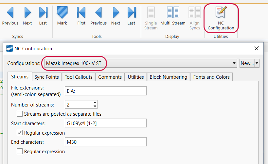268x164 pixels.
Task: Open NC Configuration utility
Action: click(221, 18)
